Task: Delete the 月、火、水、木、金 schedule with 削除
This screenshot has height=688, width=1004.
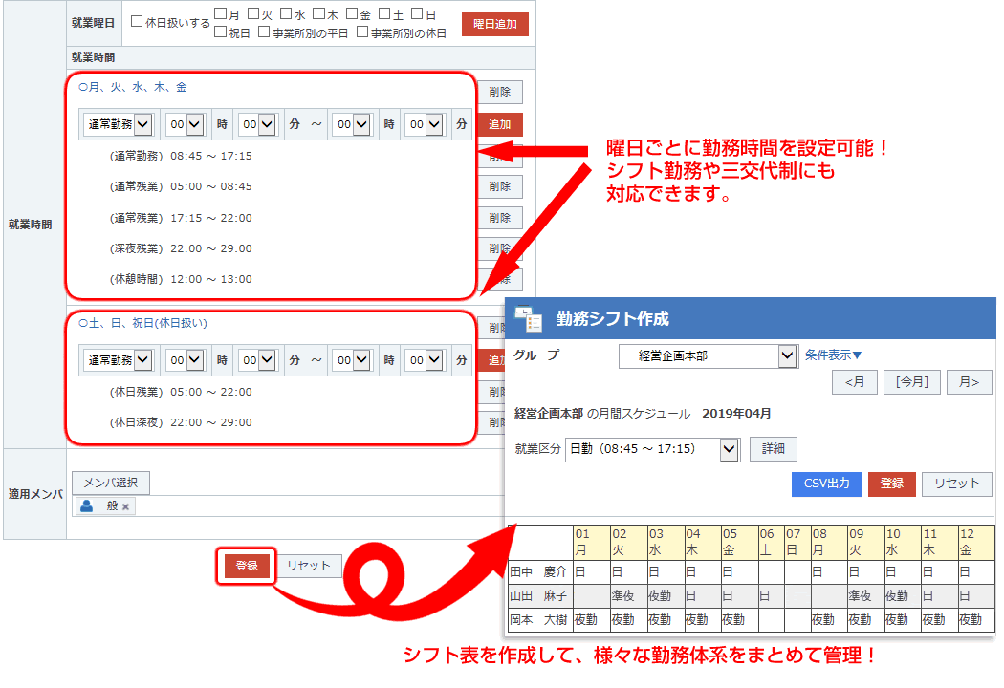Action: coord(499,93)
